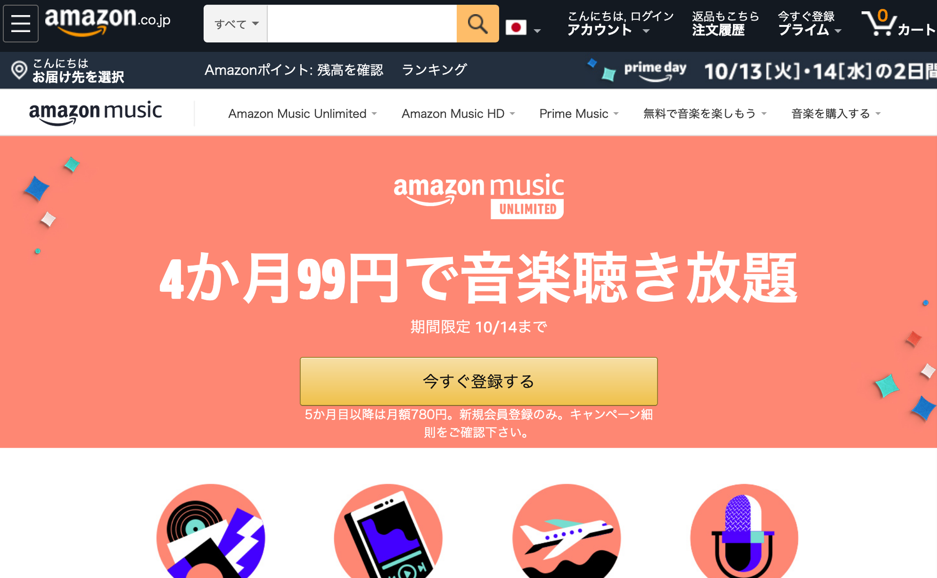This screenshot has height=578, width=937.
Task: Click the airplane circle icon
Action: coord(566,531)
